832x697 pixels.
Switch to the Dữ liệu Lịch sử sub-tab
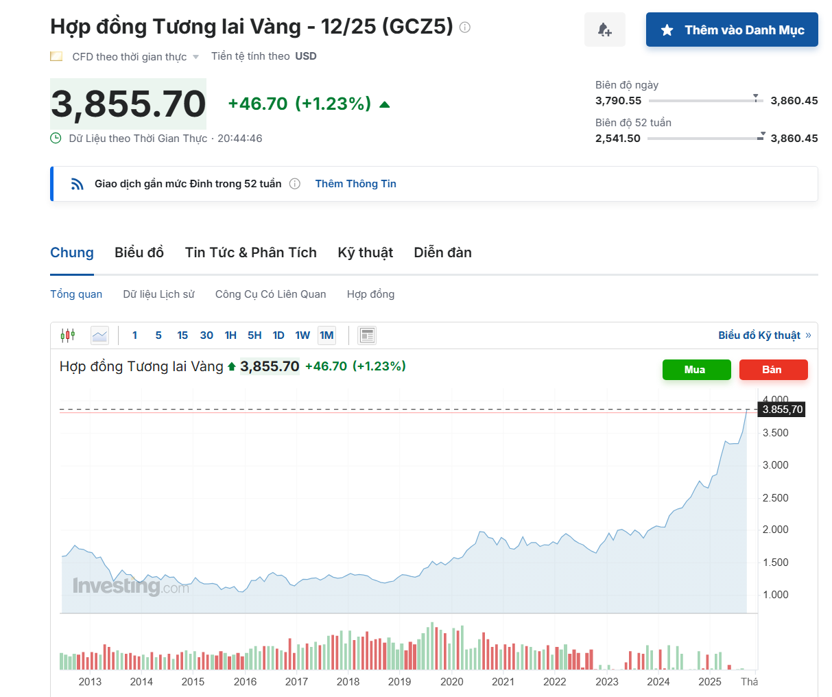158,294
